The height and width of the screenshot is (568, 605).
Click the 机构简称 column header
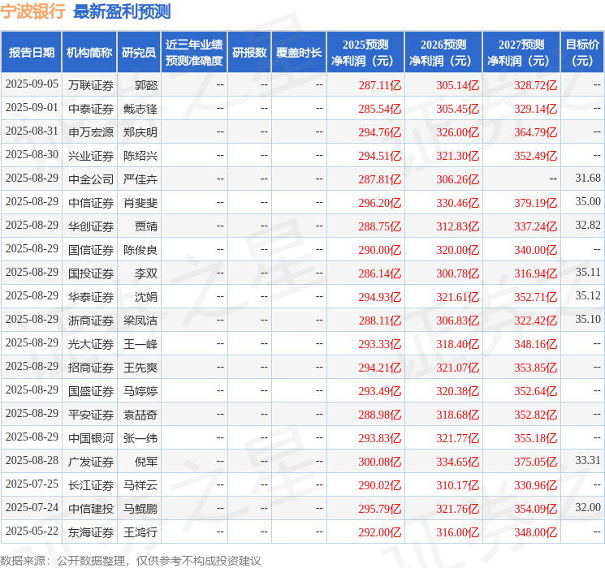[89, 53]
